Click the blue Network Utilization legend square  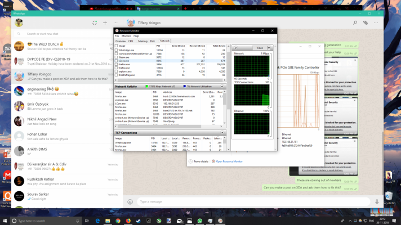point(184,87)
